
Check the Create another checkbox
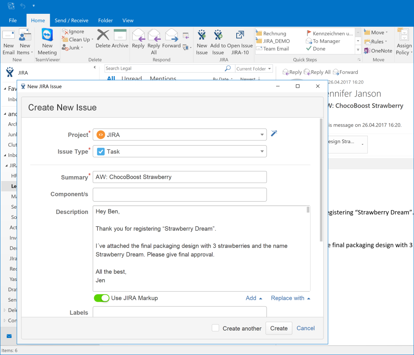pyautogui.click(x=215, y=328)
